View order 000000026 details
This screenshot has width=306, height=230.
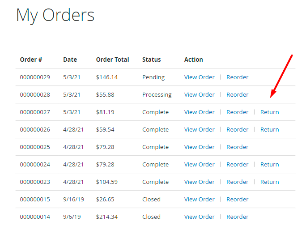click(199, 129)
